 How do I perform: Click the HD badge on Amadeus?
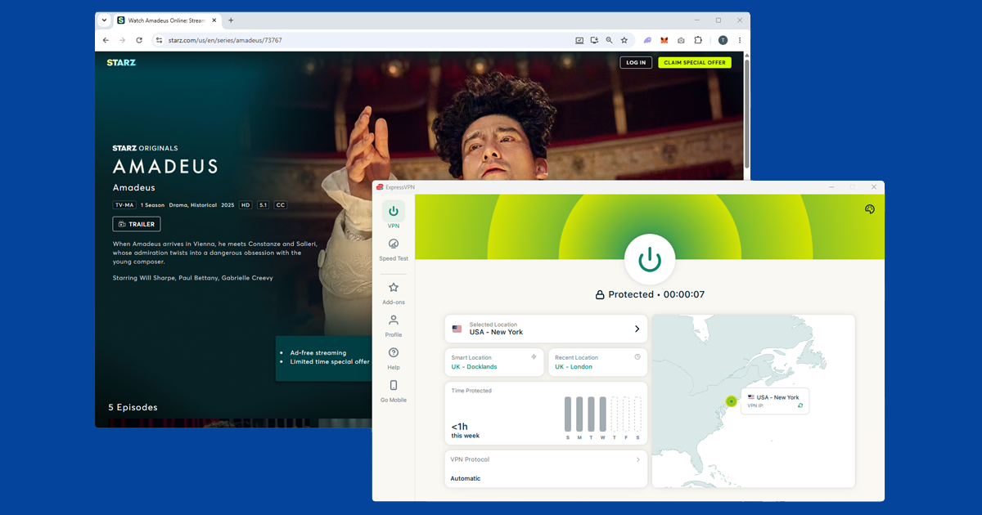[x=245, y=205]
